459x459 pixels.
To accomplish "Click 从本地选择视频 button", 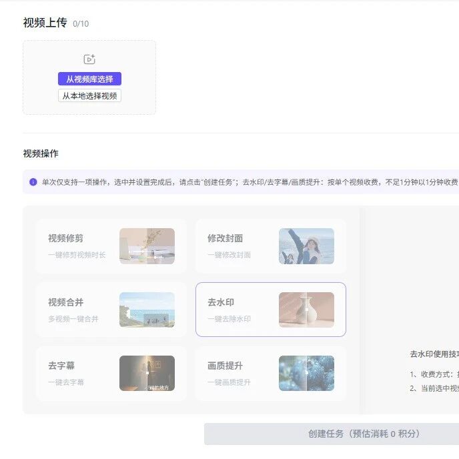I will click(x=89, y=95).
